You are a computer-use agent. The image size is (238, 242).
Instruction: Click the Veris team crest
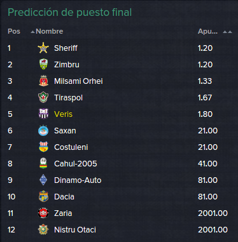click(43, 114)
